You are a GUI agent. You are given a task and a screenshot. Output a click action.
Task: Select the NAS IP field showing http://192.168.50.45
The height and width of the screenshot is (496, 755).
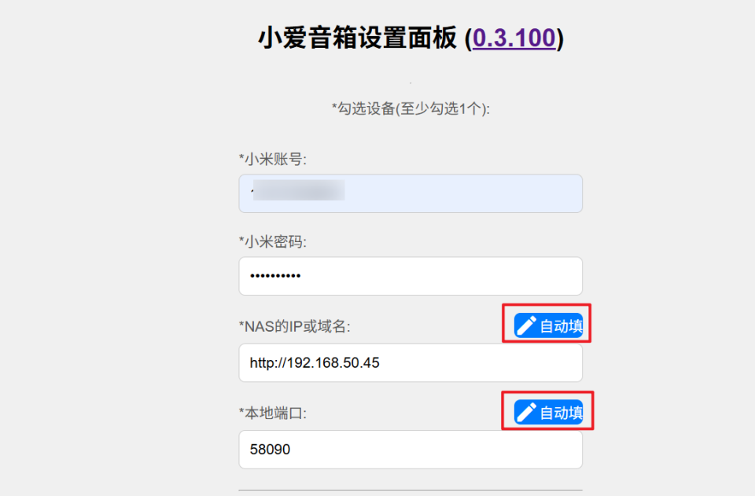pos(410,362)
